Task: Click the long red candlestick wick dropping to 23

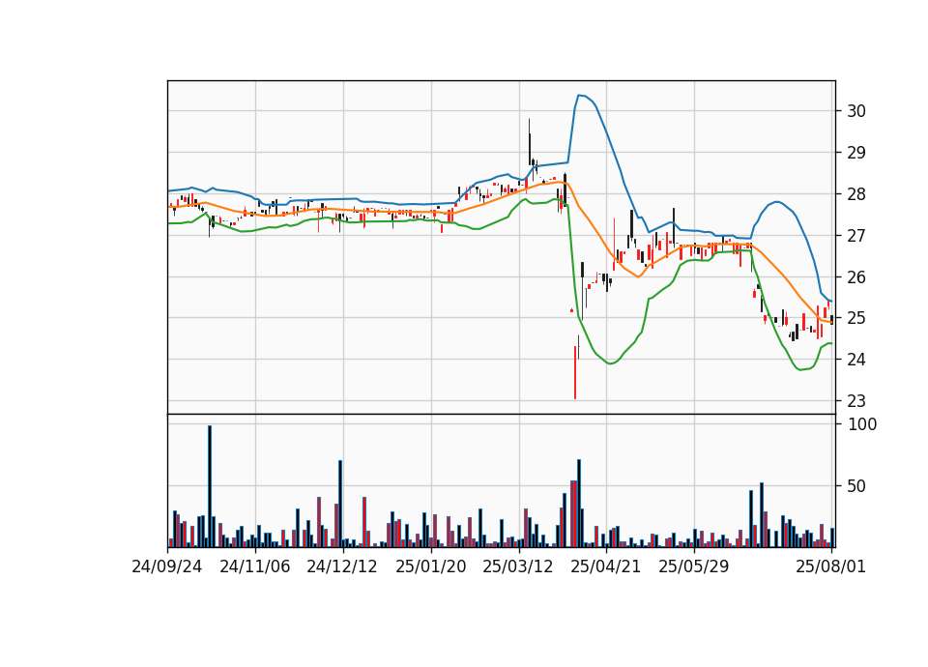Action: point(574,373)
